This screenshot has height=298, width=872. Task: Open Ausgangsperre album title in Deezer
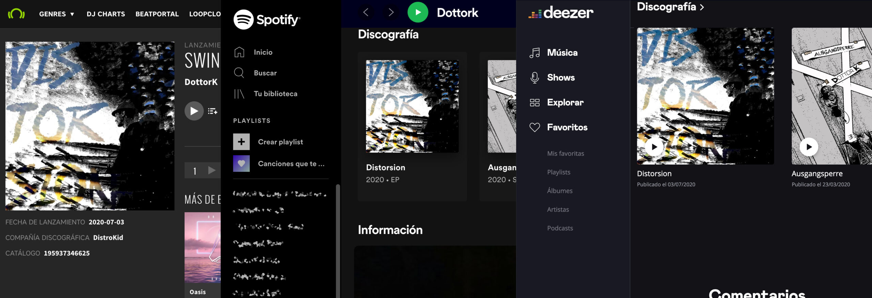click(817, 173)
